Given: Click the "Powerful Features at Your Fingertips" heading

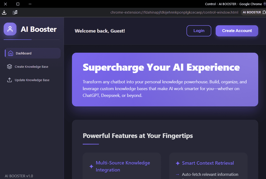Looking at the screenshot, I should (x=138, y=136).
